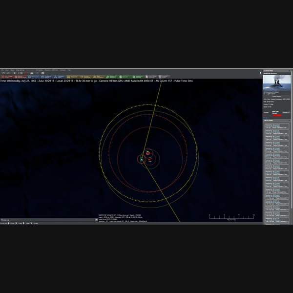Select the Plot Course button
The image size is (293, 293).
[34, 77]
